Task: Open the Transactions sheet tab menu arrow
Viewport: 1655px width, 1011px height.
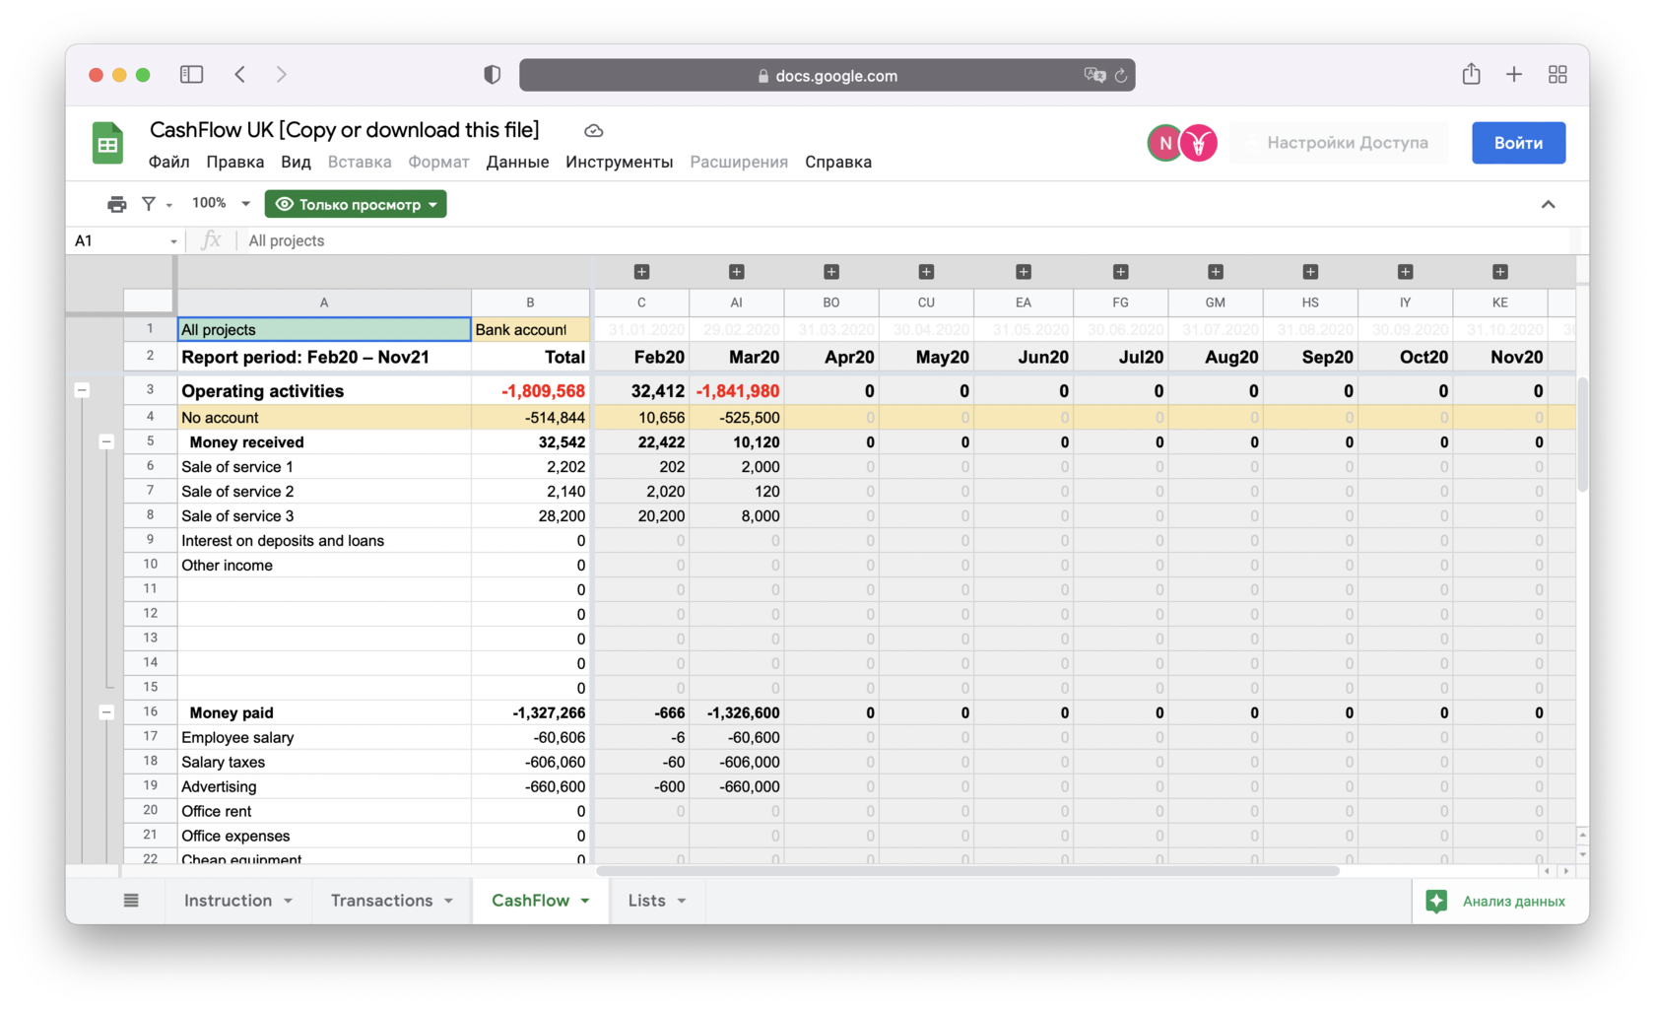Action: [x=448, y=901]
